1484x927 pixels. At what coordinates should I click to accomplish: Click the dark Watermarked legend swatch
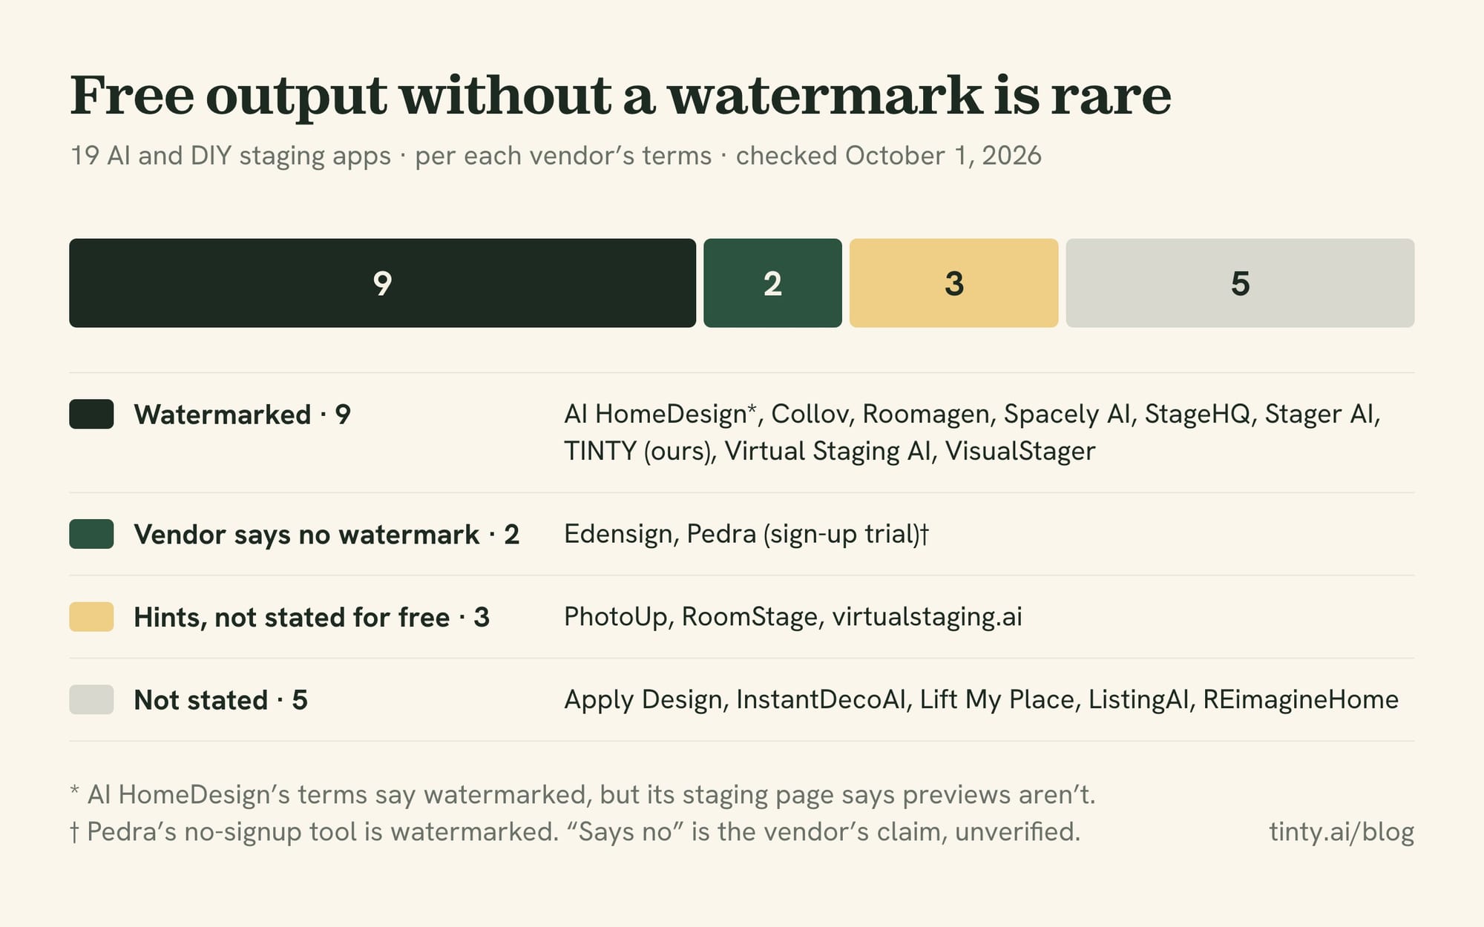(x=91, y=414)
